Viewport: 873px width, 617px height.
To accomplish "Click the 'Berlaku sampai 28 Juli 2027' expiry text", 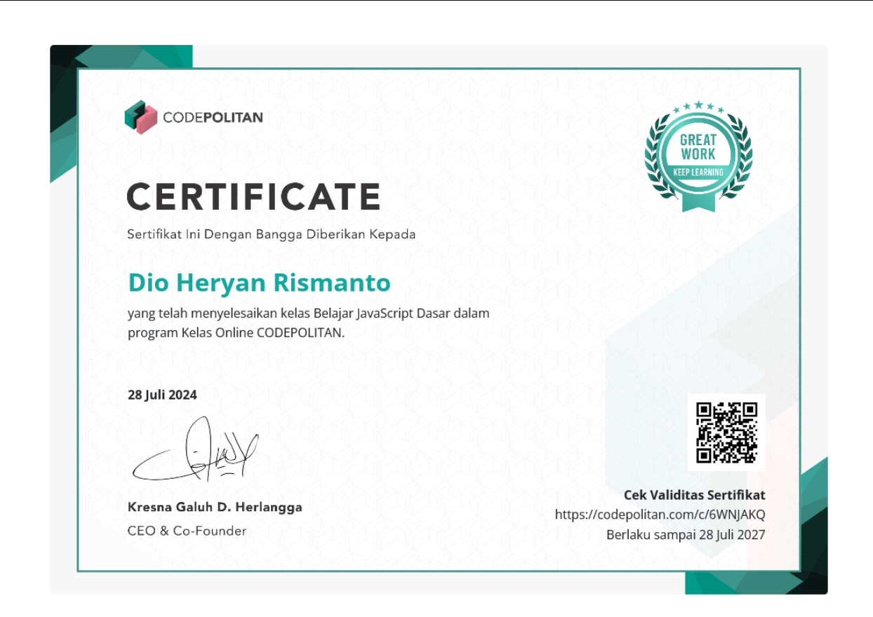I will [686, 535].
